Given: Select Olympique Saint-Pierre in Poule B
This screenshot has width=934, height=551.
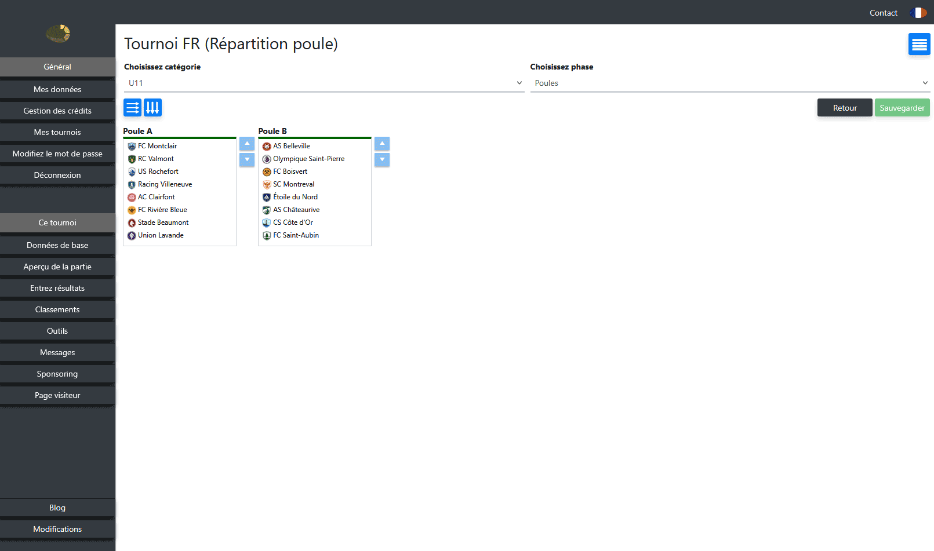Looking at the screenshot, I should (315, 159).
